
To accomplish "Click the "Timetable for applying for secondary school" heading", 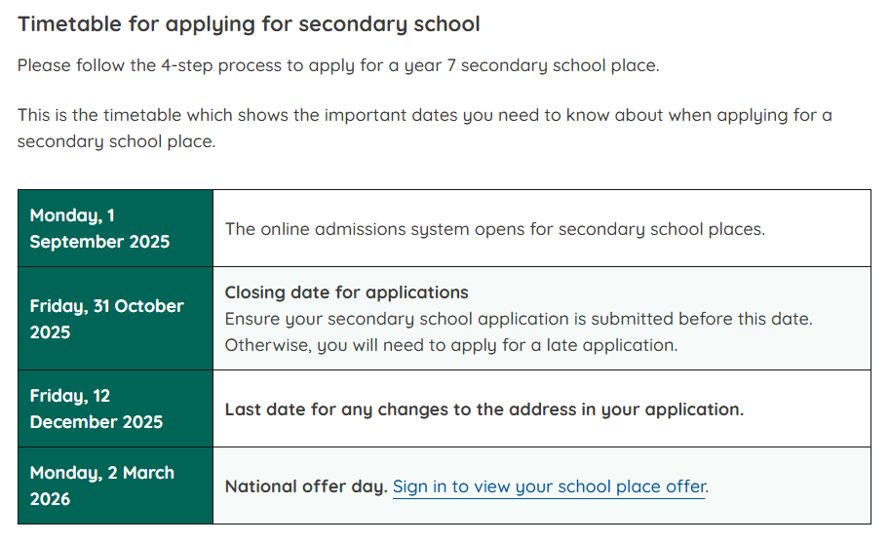I will click(249, 23).
